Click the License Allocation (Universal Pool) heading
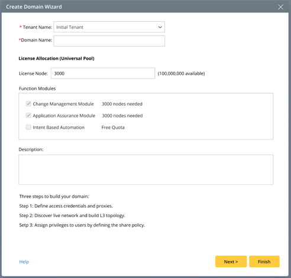The image size is (291, 278). 56,58
